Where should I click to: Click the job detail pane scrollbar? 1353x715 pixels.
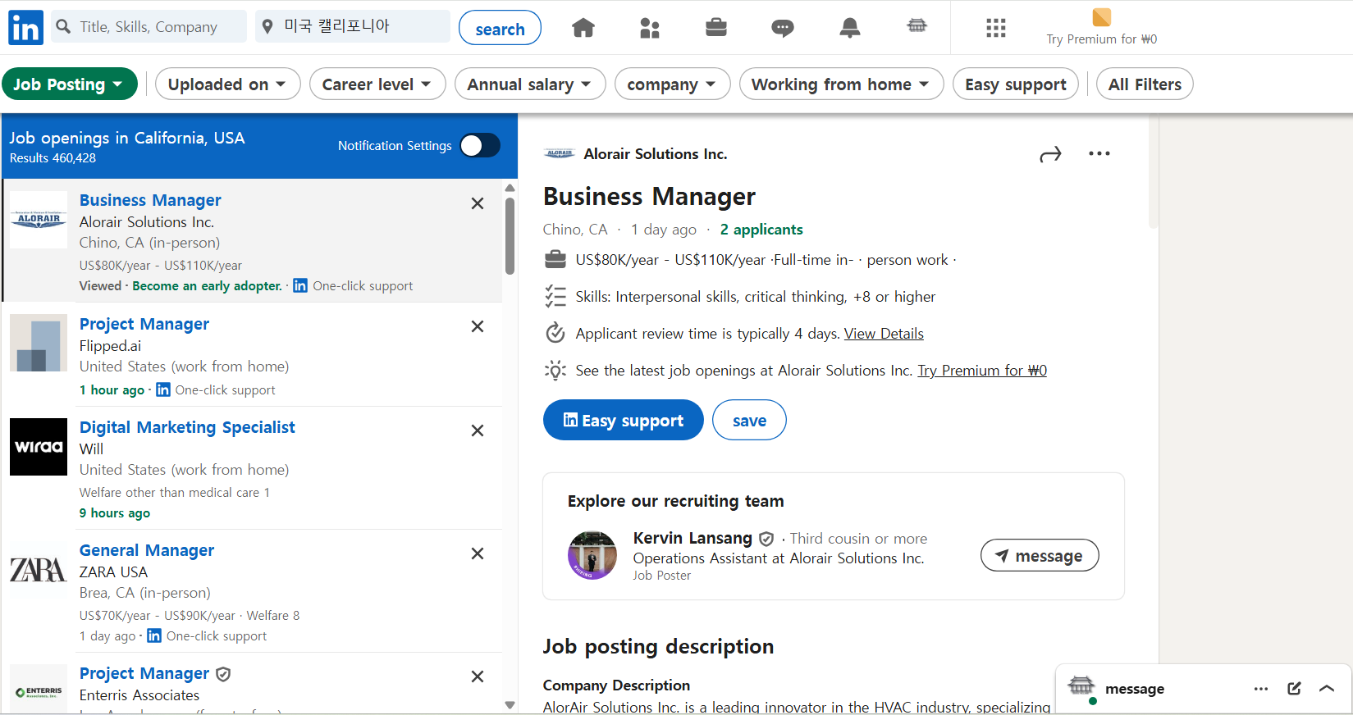coord(1153,172)
